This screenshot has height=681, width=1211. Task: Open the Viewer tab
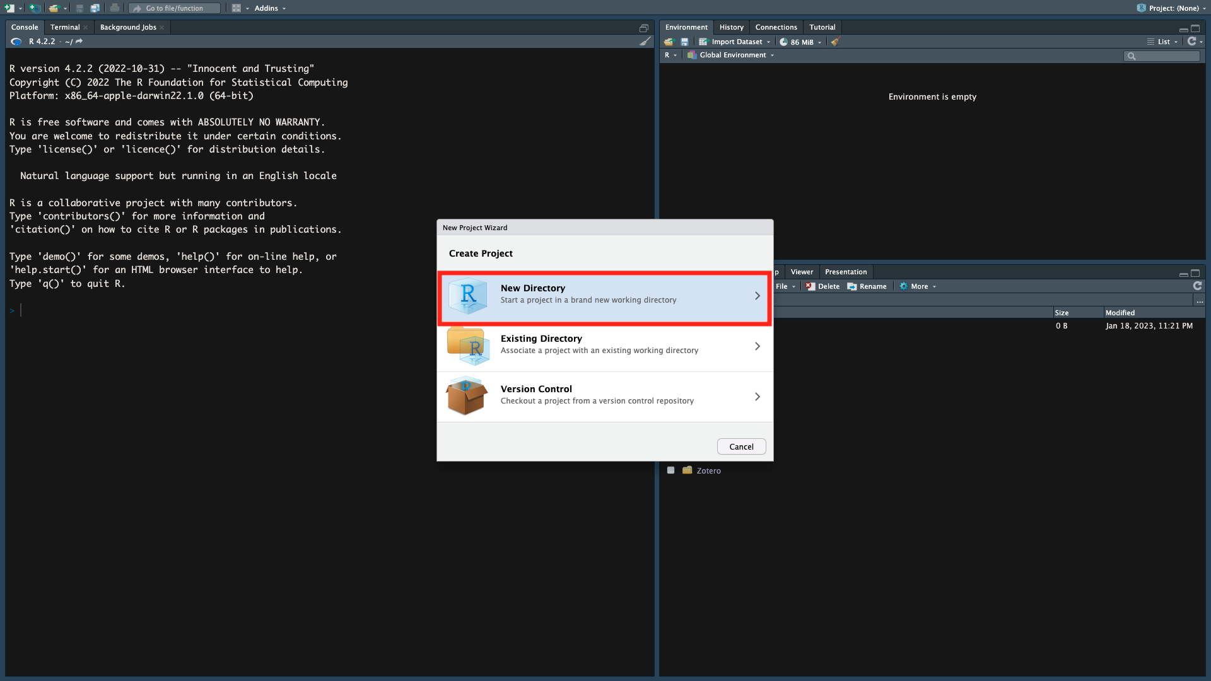pyautogui.click(x=802, y=272)
